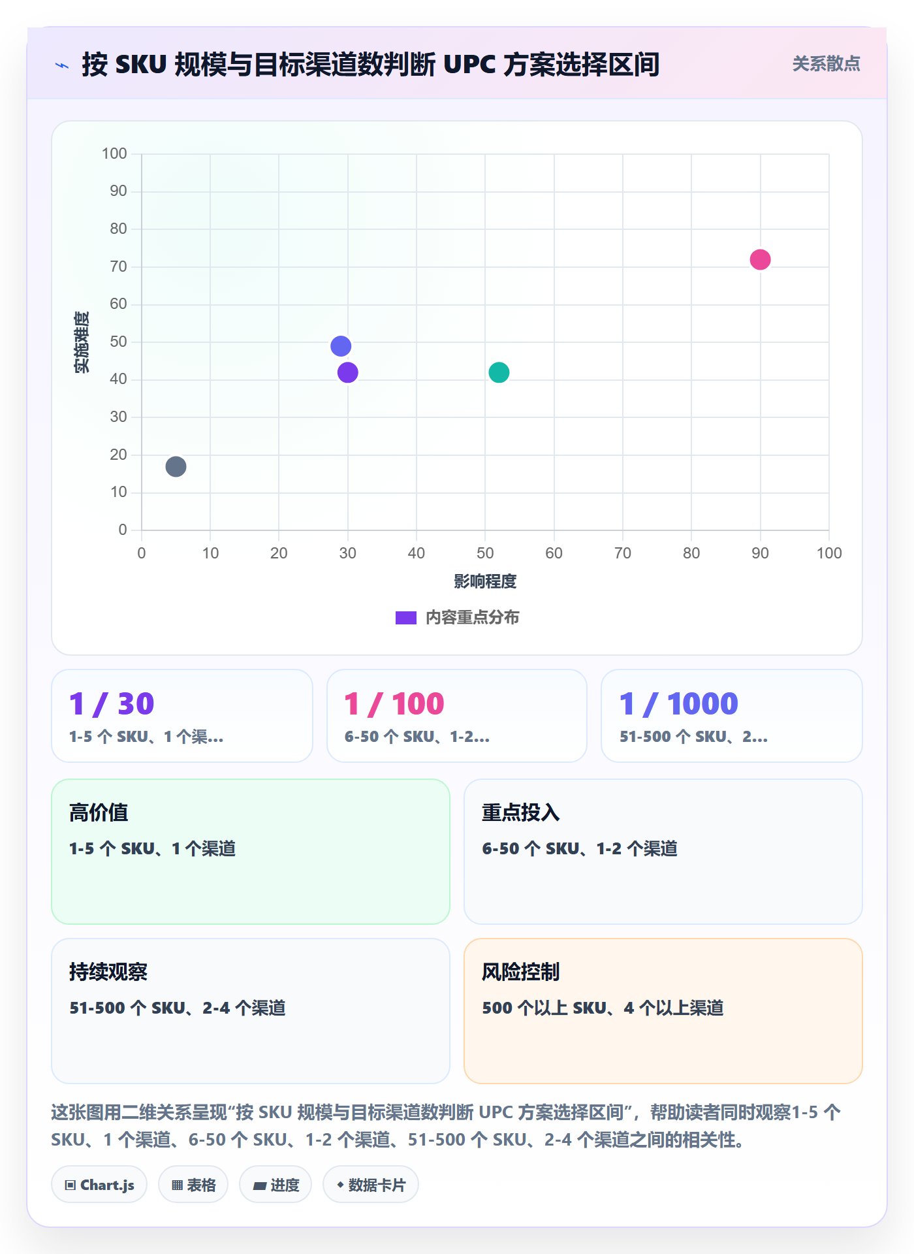Viewport: 914px width, 1254px height.
Task: Click the 影响程度 x-axis title
Action: 485,581
